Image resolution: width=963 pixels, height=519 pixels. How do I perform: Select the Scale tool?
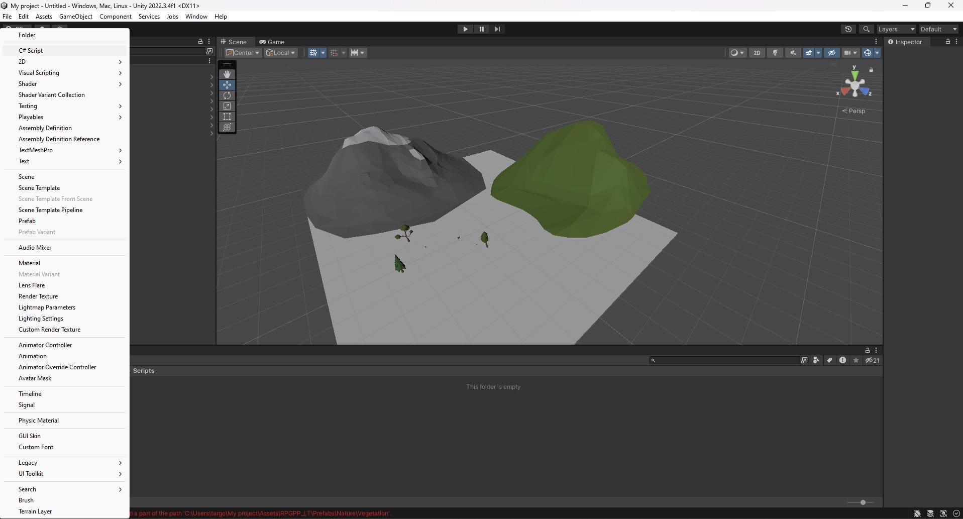pyautogui.click(x=227, y=106)
